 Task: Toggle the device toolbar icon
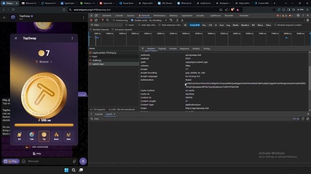[96, 15]
